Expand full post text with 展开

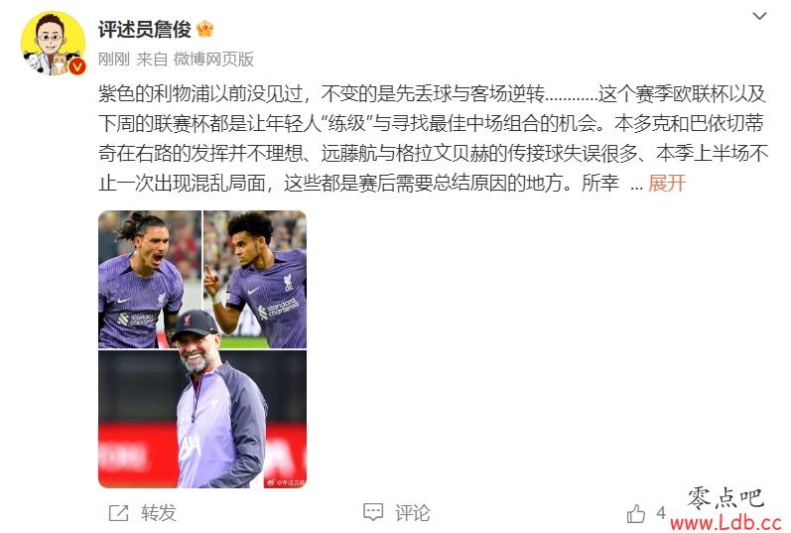coord(666,183)
